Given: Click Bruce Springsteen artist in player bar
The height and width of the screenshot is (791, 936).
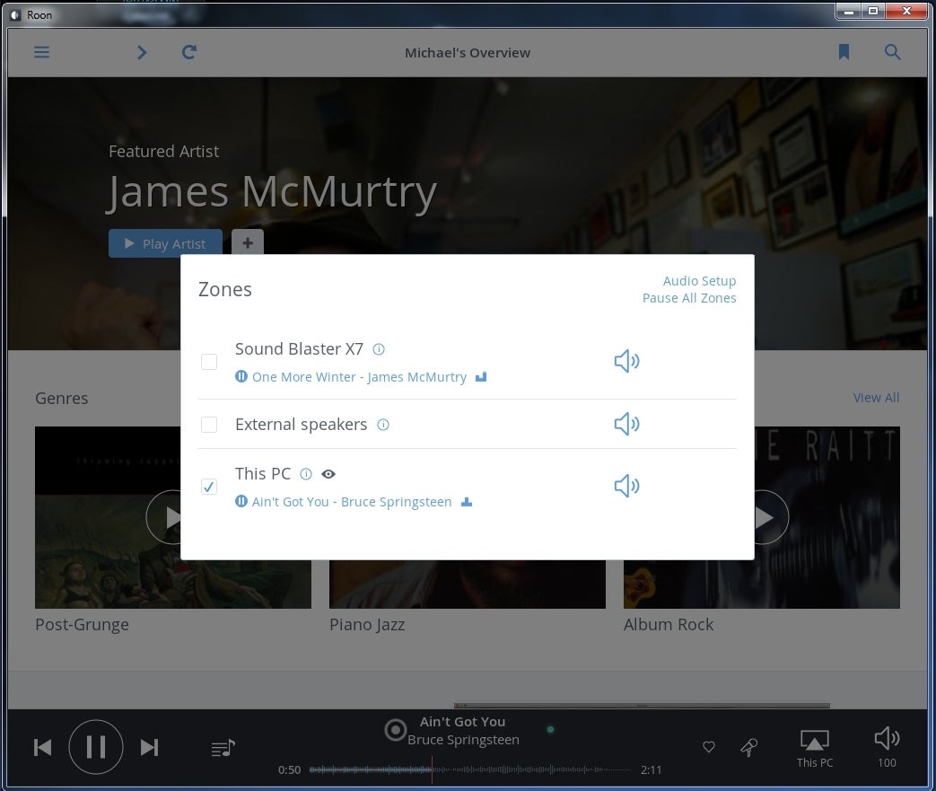Looking at the screenshot, I should tap(463, 740).
